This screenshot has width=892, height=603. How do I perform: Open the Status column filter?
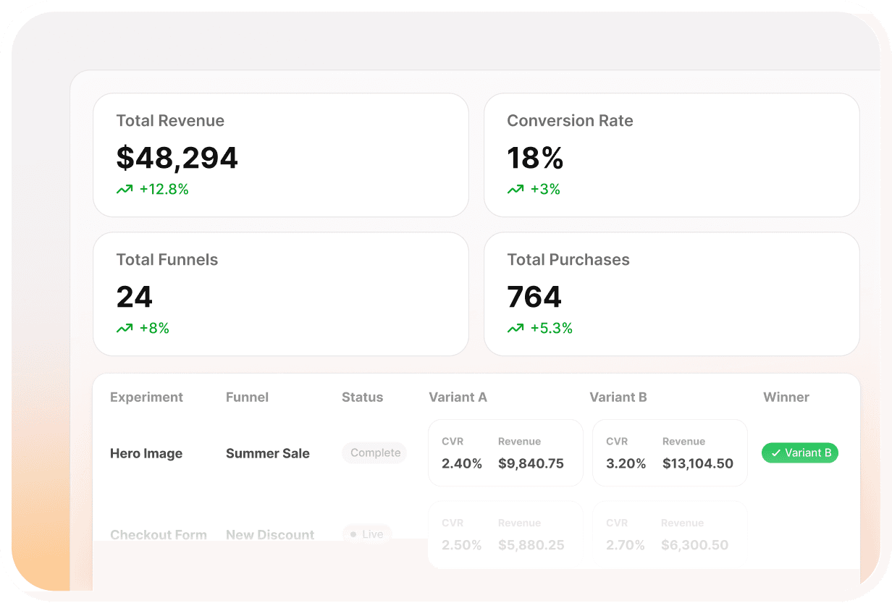point(362,397)
